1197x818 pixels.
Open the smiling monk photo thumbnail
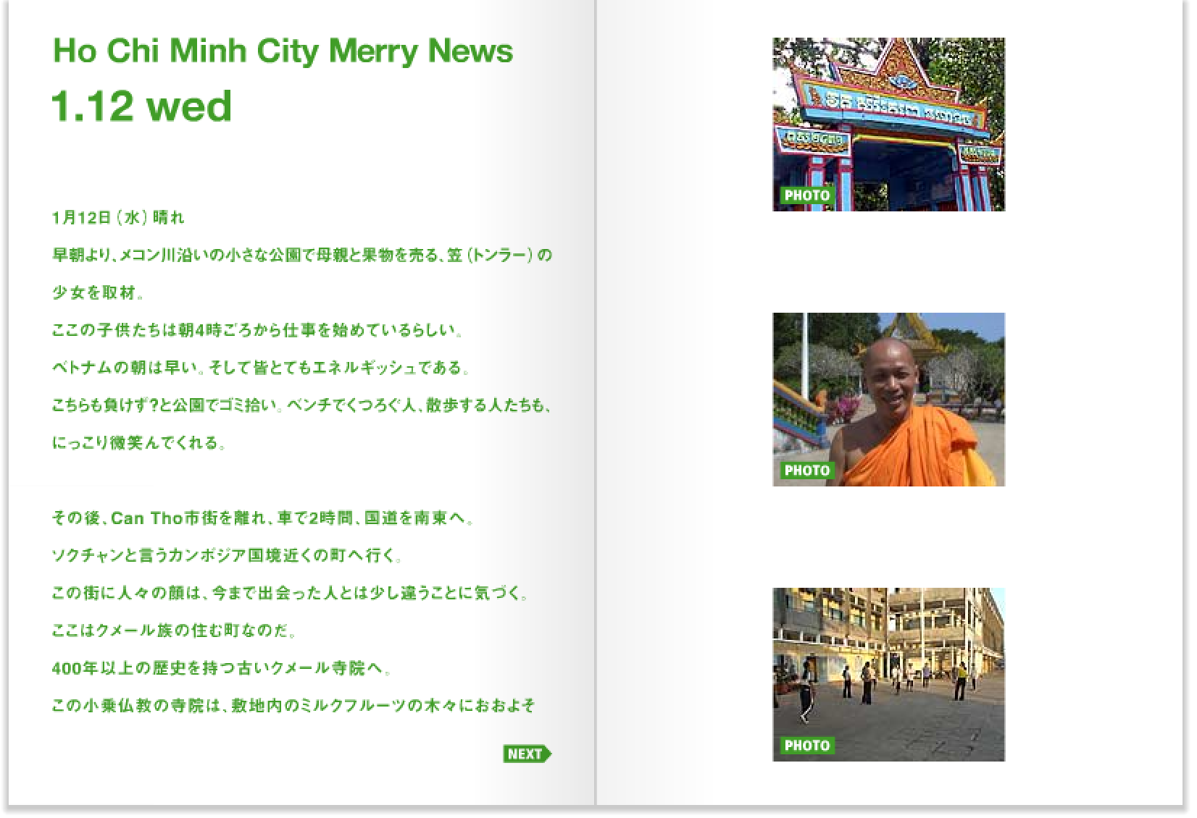(x=888, y=400)
